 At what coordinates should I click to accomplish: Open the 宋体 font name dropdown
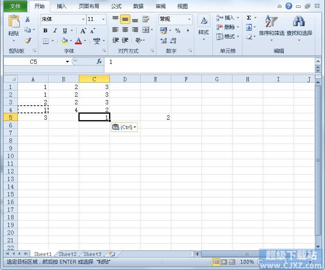click(x=83, y=19)
